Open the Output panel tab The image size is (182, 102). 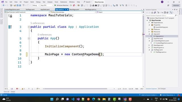coord(13,92)
